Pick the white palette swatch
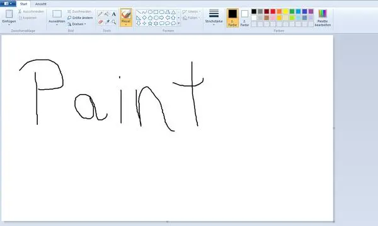This screenshot has width=378, height=226. click(x=254, y=18)
